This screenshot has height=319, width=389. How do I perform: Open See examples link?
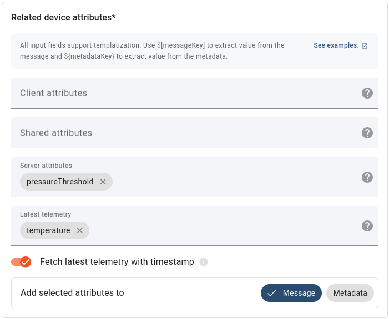tap(336, 45)
